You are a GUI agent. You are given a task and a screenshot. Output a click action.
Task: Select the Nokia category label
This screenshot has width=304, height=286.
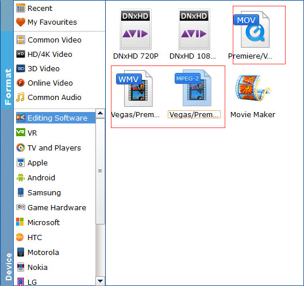click(x=37, y=267)
